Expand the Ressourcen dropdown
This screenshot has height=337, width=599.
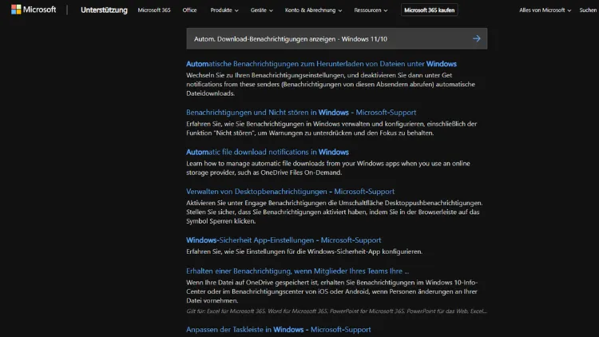(x=371, y=10)
